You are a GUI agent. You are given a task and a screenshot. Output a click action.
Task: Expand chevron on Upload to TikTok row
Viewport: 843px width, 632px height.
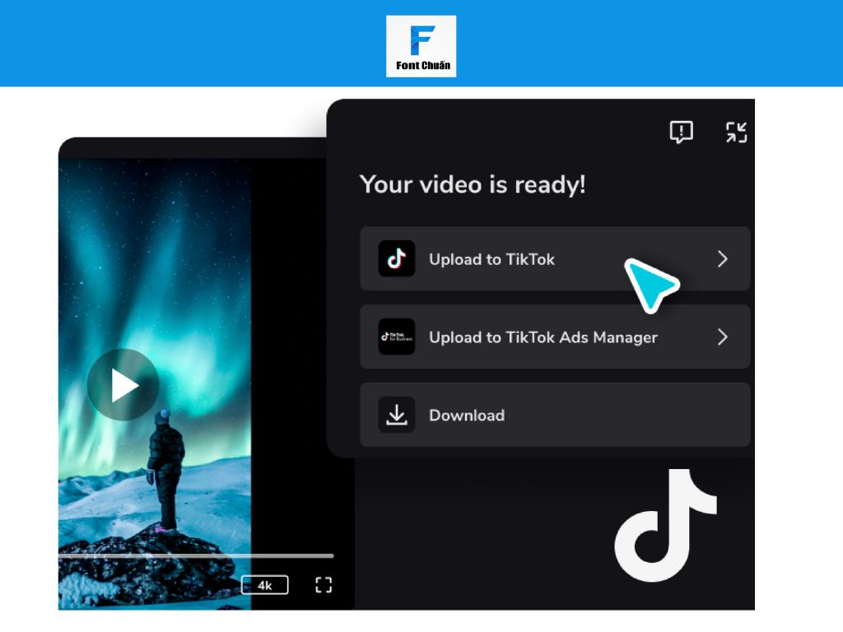pos(723,259)
